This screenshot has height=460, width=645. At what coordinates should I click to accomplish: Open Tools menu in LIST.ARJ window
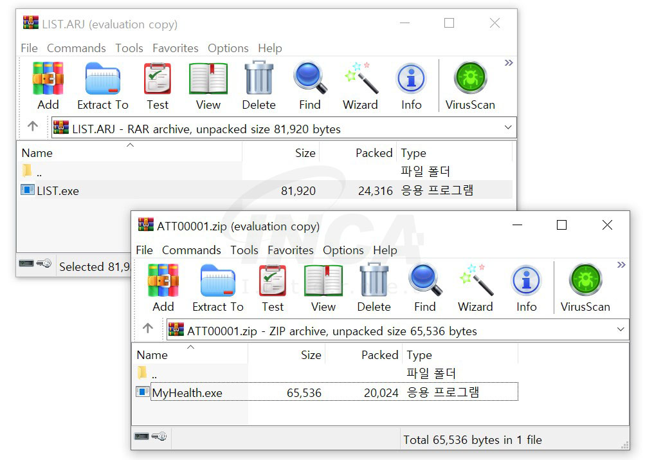(x=129, y=48)
